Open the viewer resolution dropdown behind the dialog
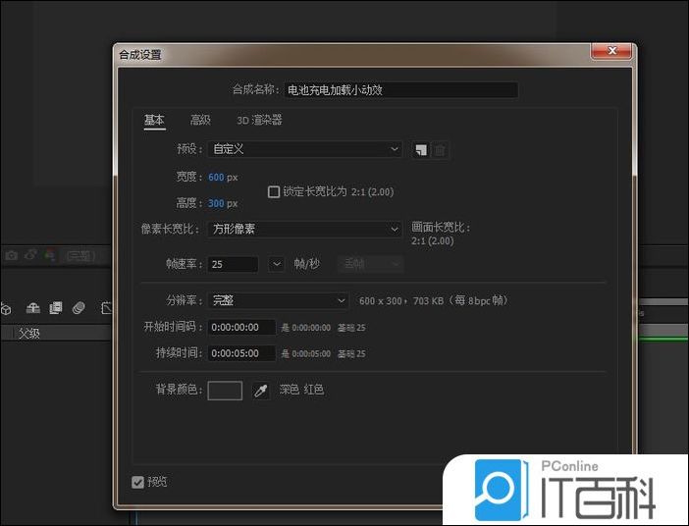The height and width of the screenshot is (526, 689). pyautogui.click(x=80, y=256)
